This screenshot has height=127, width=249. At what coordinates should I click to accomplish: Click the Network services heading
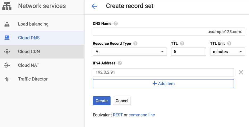(x=42, y=6)
